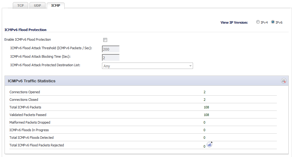Image resolution: width=292 pixels, height=157 pixels.
Task: Switch to the TCP tab
Action: pos(20,5)
